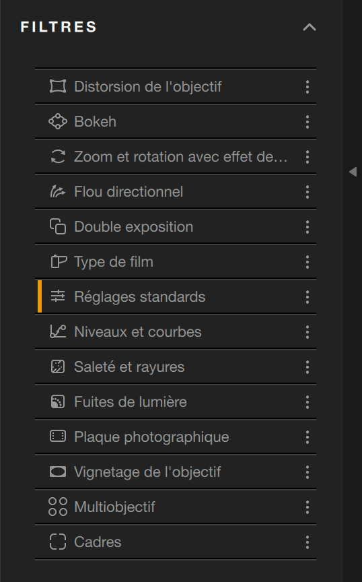Click the Distorsion de l'objectif lens icon
This screenshot has height=582, width=362.
[x=58, y=86]
